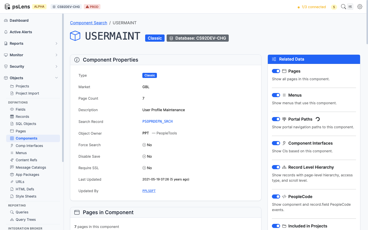368x230 pixels.
Task: Toggle the Pages related data switch
Action: click(276, 71)
